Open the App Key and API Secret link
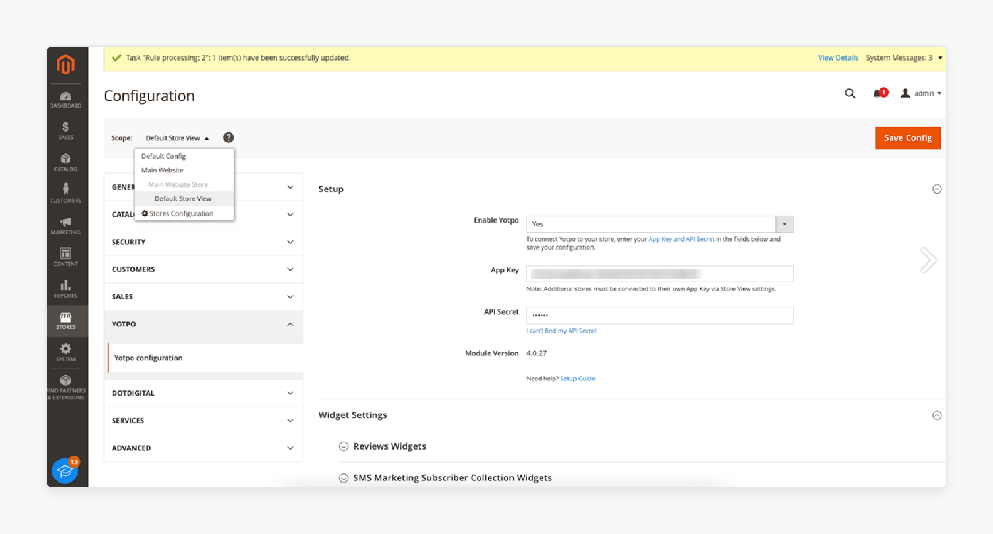This screenshot has width=993, height=534. coord(681,239)
